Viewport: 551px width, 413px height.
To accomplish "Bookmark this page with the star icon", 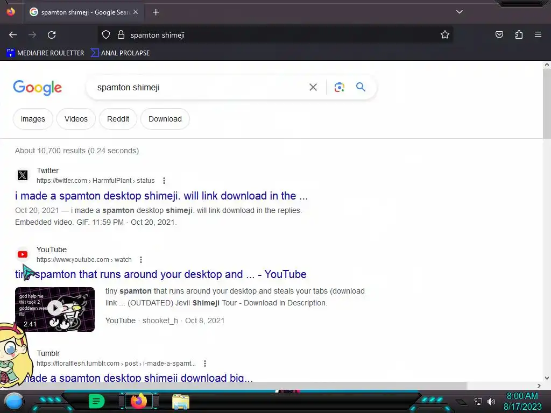I will click(x=445, y=35).
